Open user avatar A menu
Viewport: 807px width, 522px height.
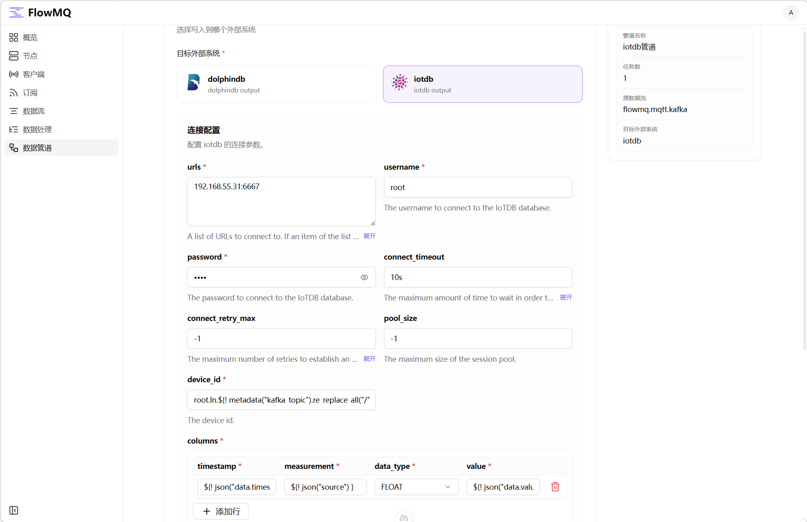coord(791,13)
